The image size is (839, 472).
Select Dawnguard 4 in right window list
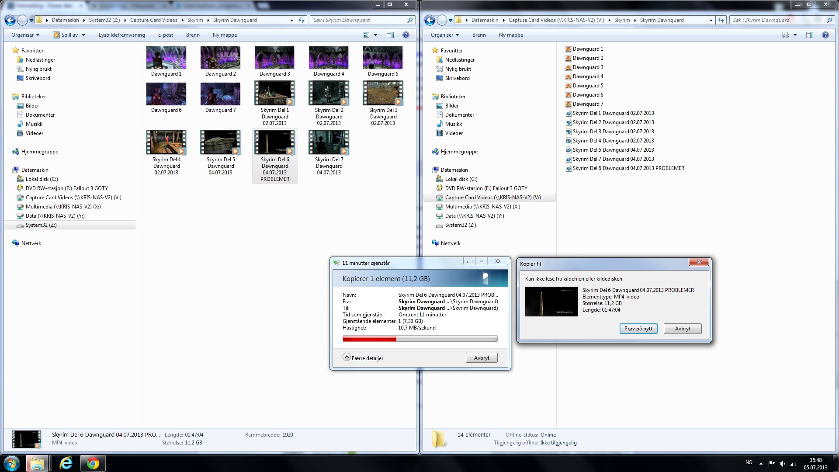coord(584,76)
